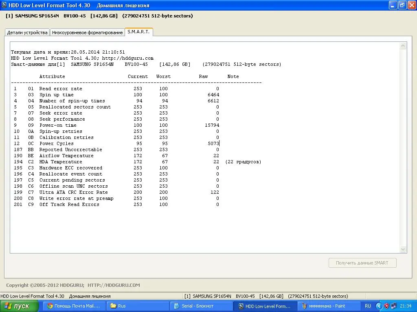417x312 pixels.
Task: Expand hidden tray icons arrow
Action: [x=379, y=306]
